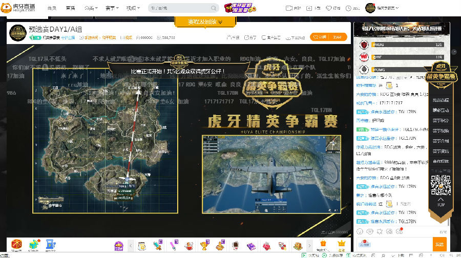Open the 订阅 heart icon in header
Viewport: 461px width, 258px height.
pos(329,8)
